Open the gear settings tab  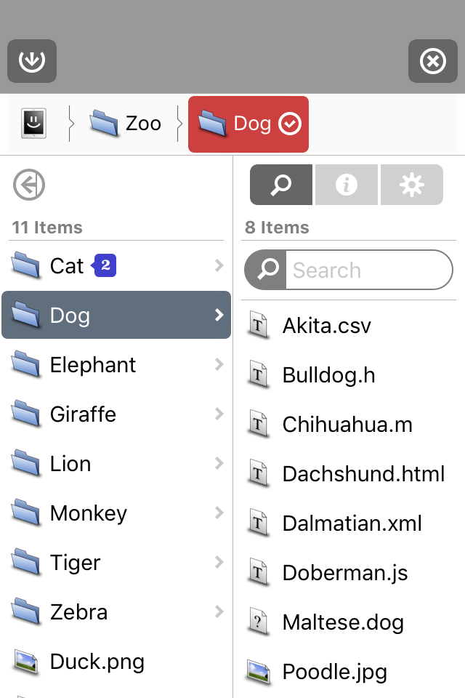(411, 185)
